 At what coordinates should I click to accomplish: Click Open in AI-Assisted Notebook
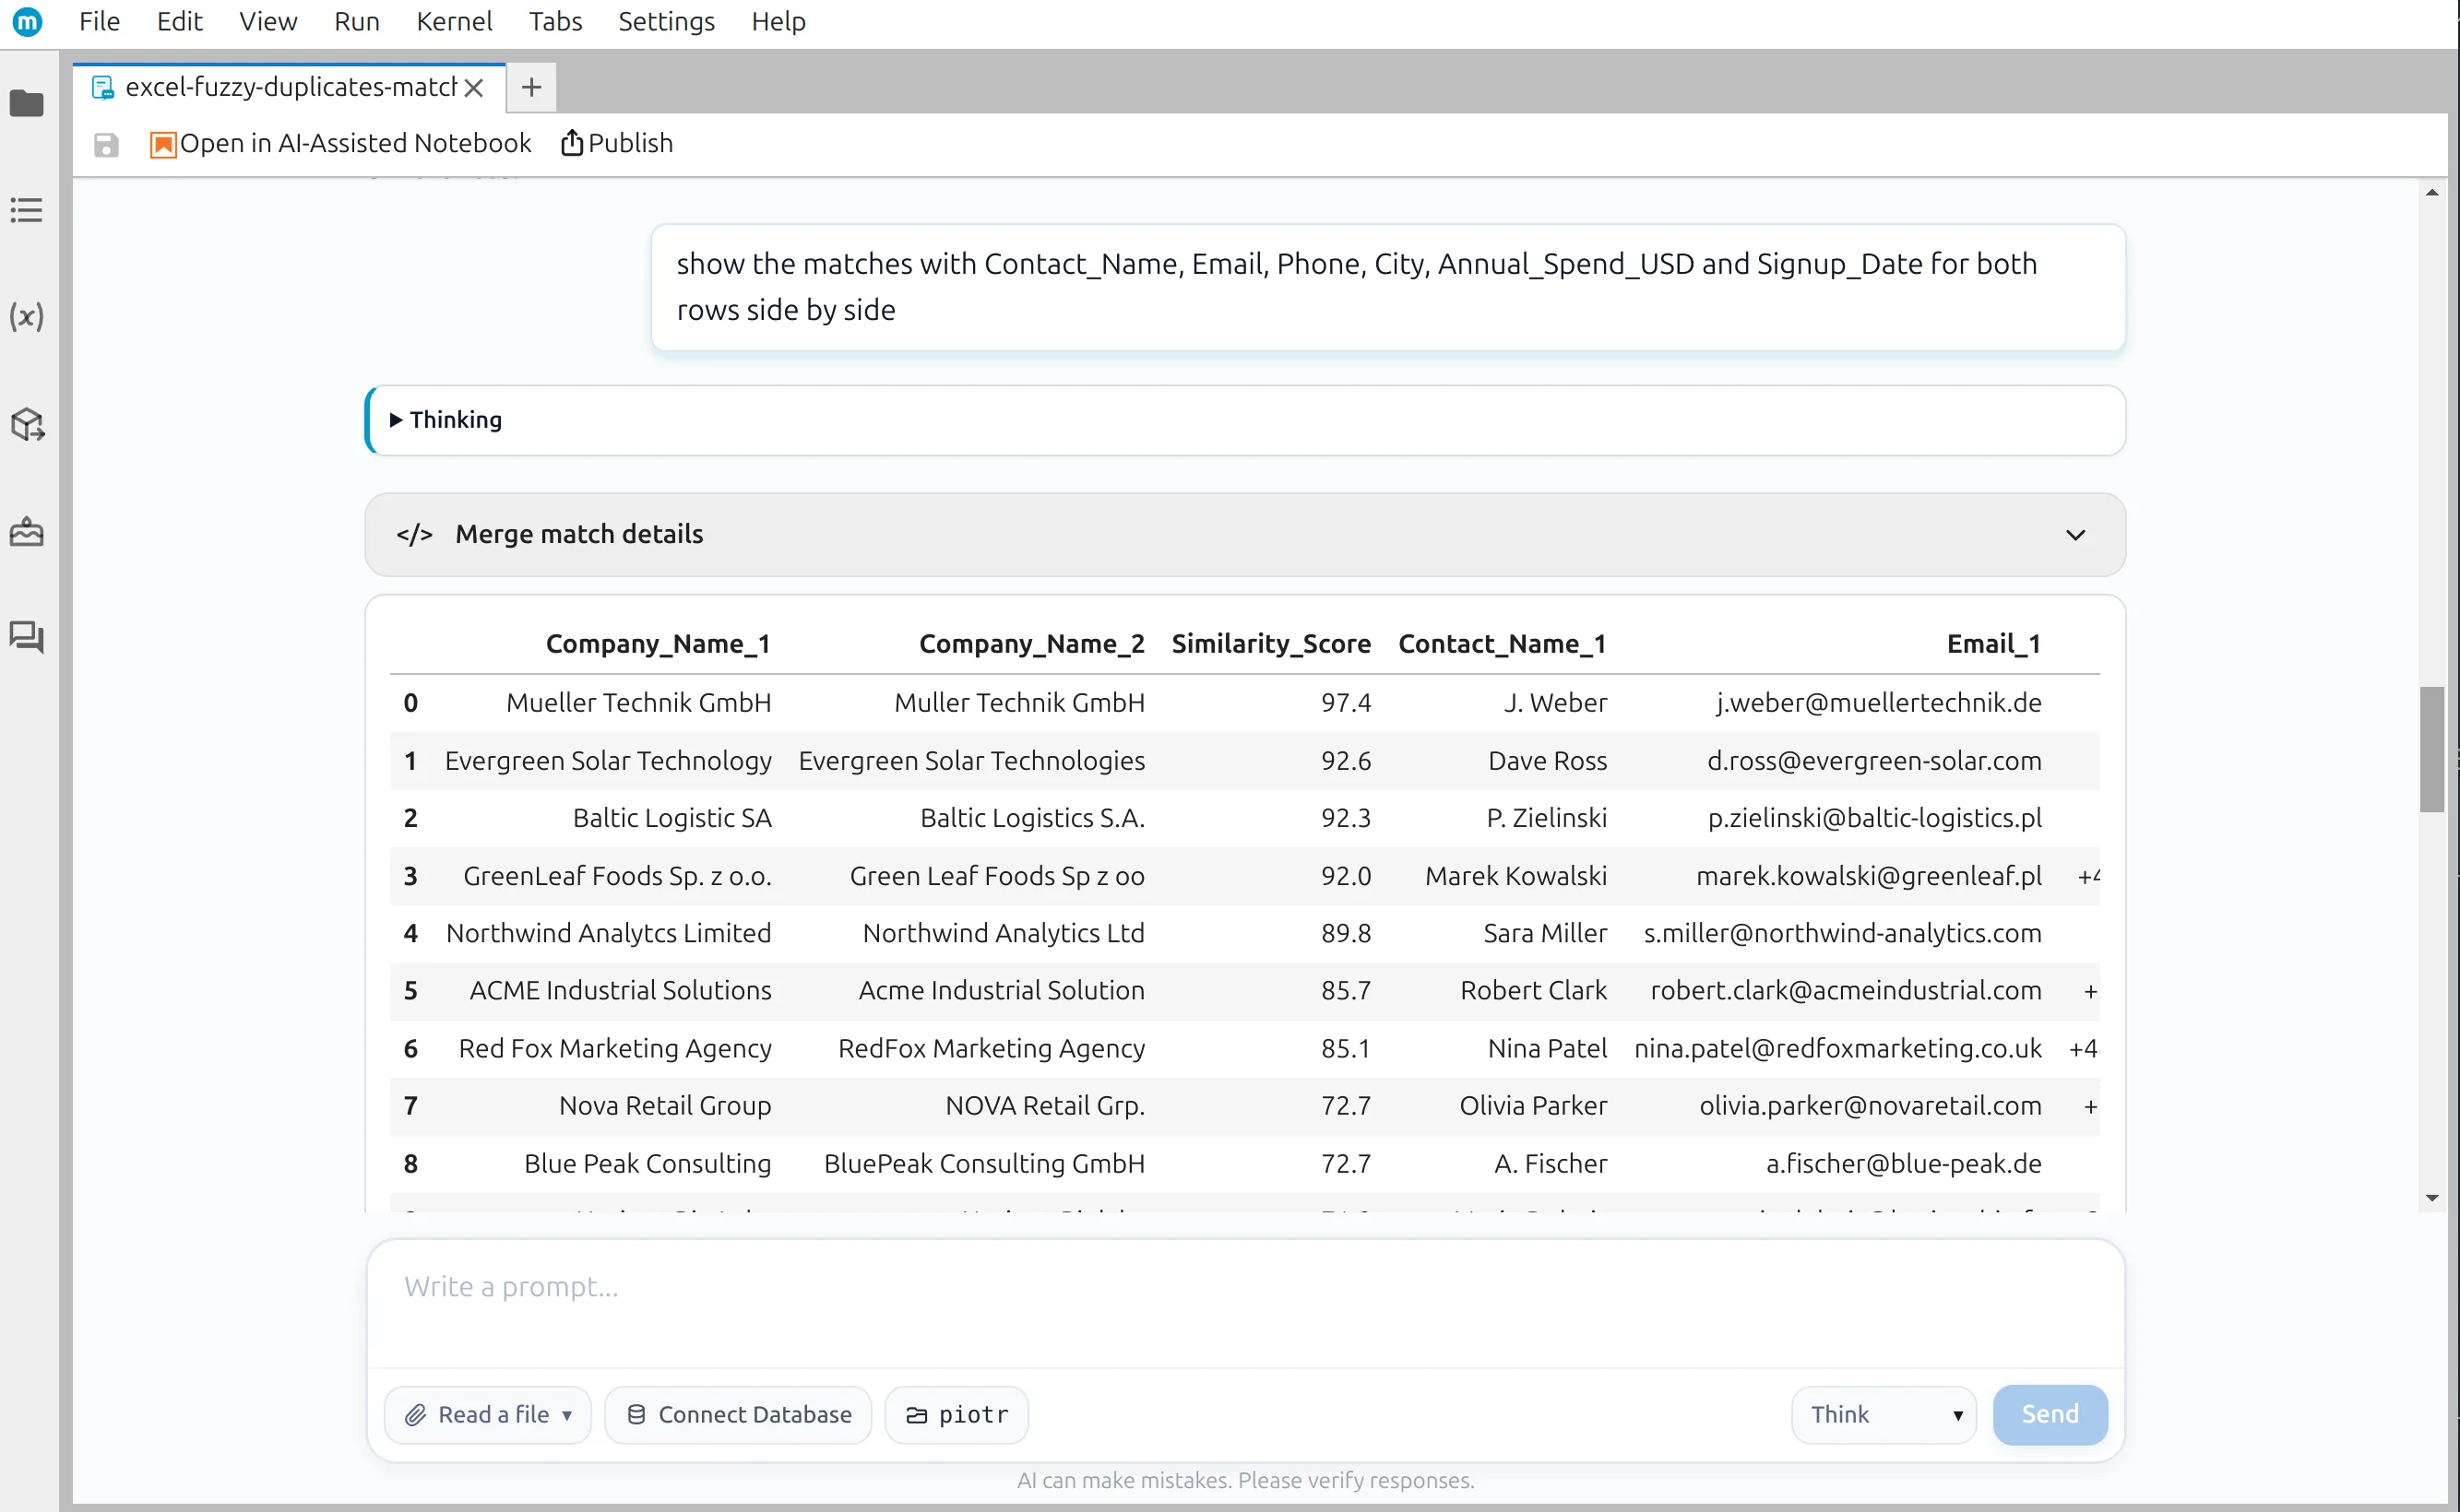pyautogui.click(x=341, y=143)
